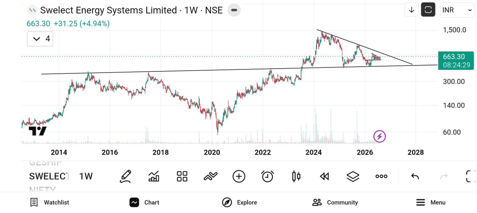The width and height of the screenshot is (477, 213).
Task: Open the layout grid templates icon
Action: click(182, 176)
